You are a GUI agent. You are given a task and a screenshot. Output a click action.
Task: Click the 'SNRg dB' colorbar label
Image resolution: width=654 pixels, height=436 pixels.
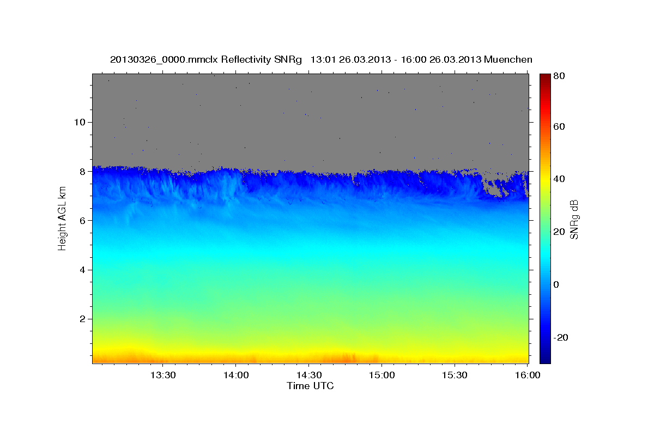coord(574,219)
